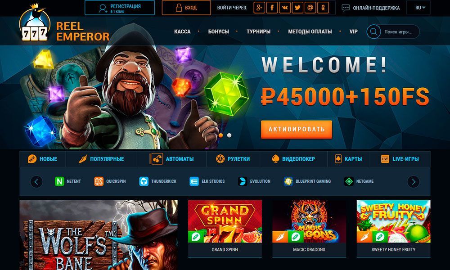The height and width of the screenshot is (270, 450).
Task: Filter games by NetEnt provider
Action: pos(68,181)
